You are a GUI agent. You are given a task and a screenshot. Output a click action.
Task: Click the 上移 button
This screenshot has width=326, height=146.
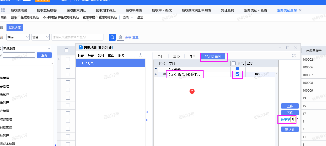pyautogui.click(x=290, y=106)
